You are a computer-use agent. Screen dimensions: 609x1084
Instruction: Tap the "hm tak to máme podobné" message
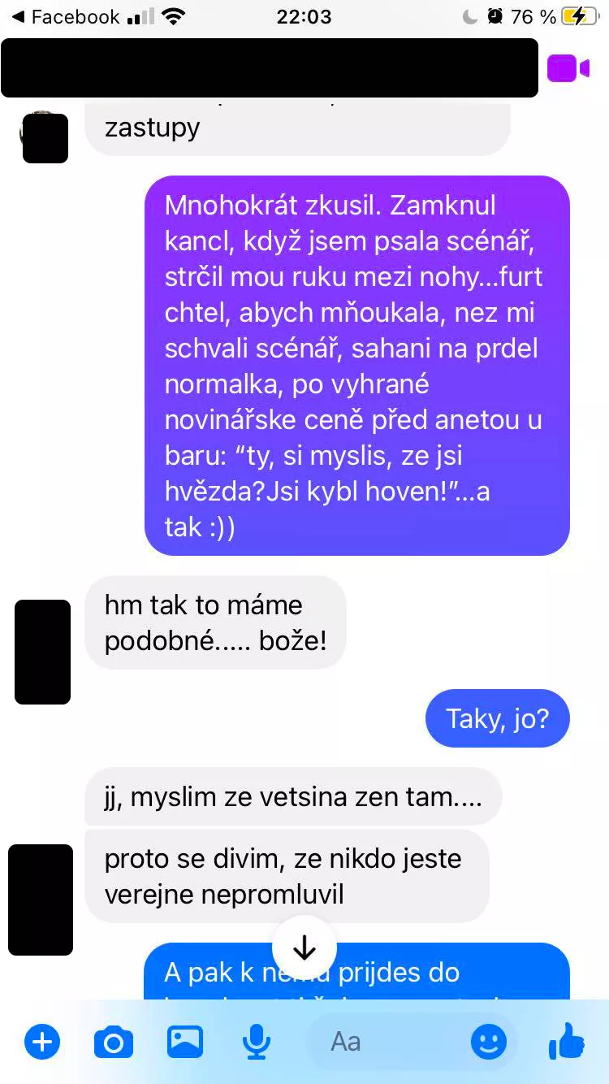tap(215, 622)
